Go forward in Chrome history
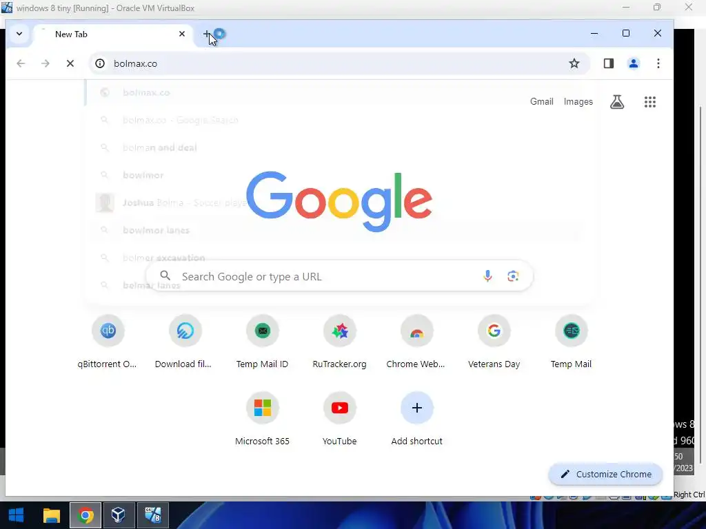 tap(45, 63)
